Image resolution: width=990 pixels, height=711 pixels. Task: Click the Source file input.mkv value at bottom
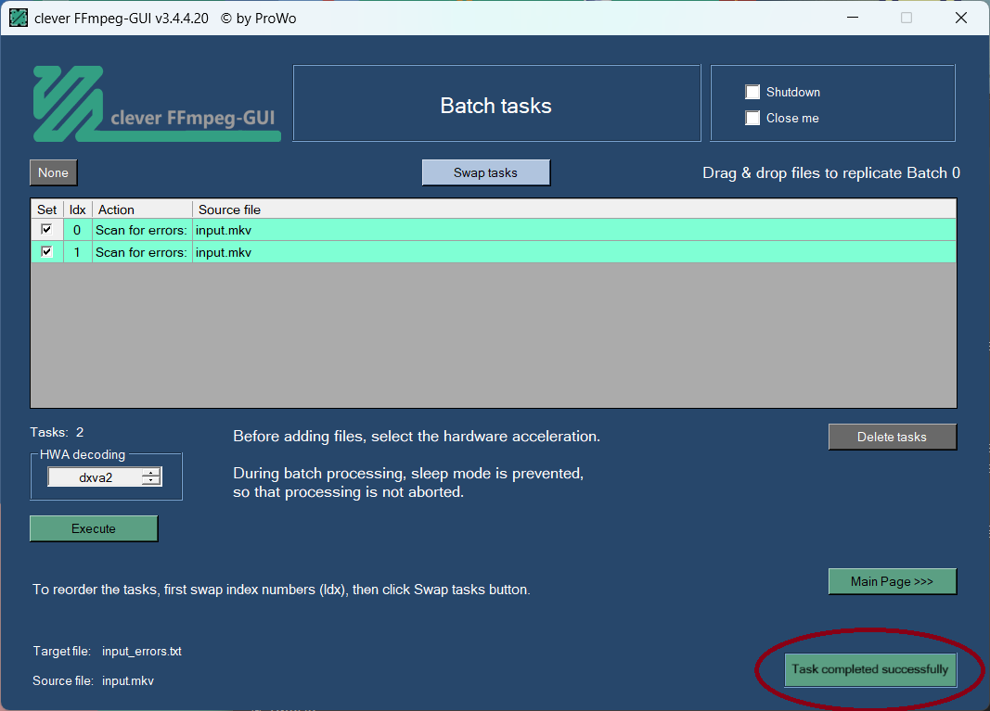[127, 680]
